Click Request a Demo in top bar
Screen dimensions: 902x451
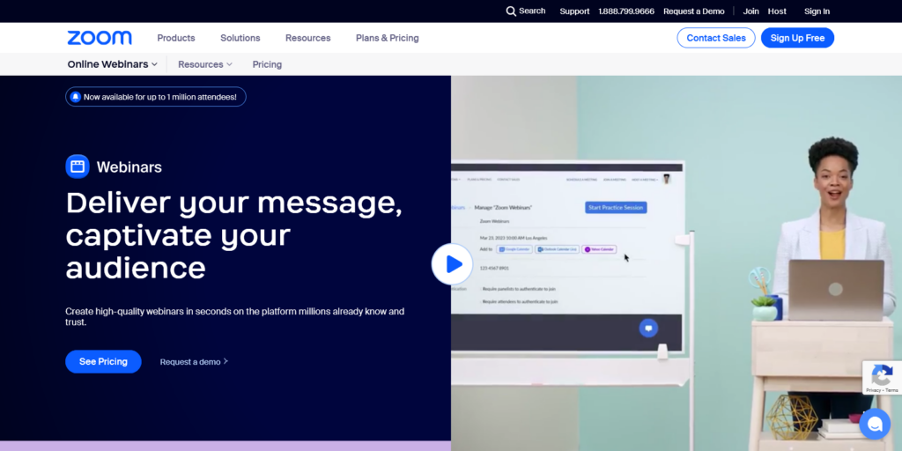coord(694,11)
